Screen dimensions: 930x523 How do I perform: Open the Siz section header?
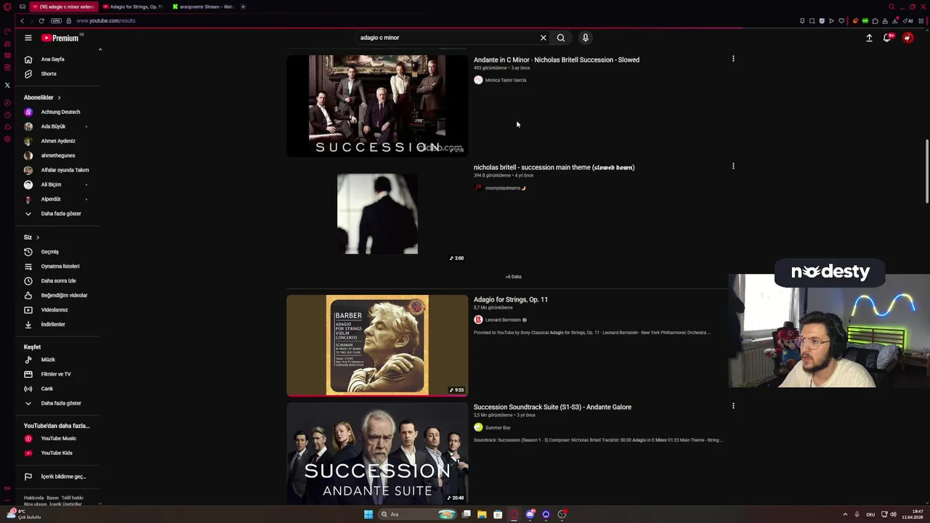(x=31, y=237)
